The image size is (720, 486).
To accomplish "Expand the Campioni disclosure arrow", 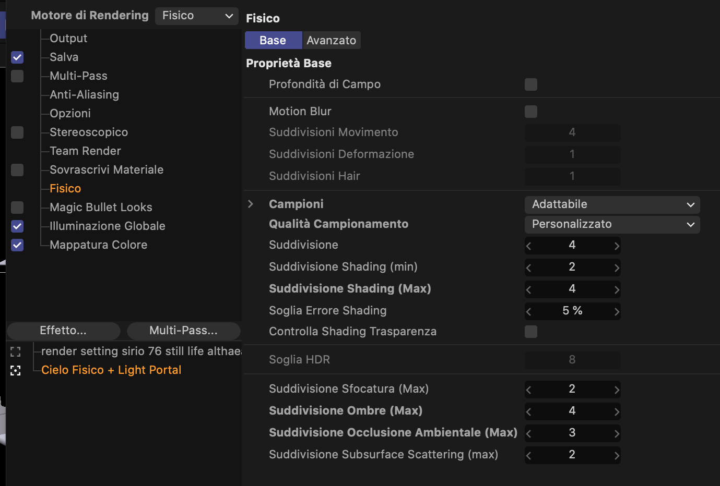I will click(x=251, y=204).
